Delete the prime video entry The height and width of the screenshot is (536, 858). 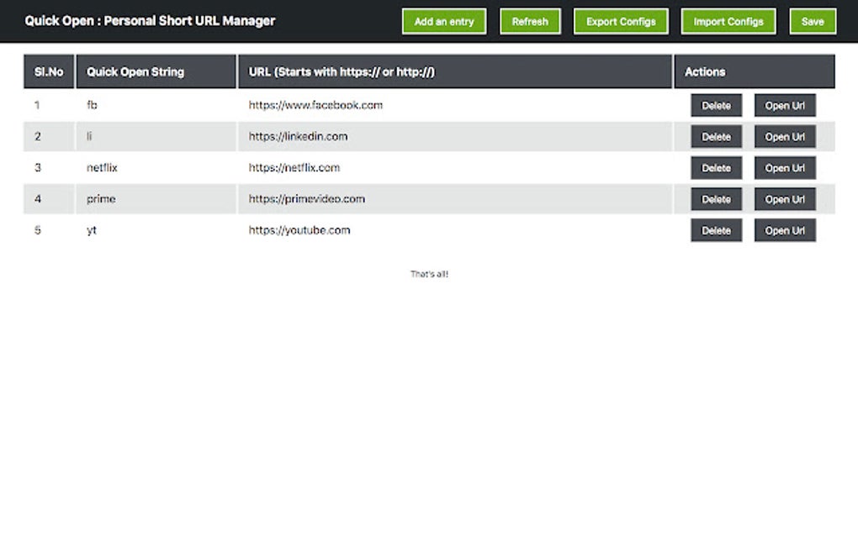(716, 199)
